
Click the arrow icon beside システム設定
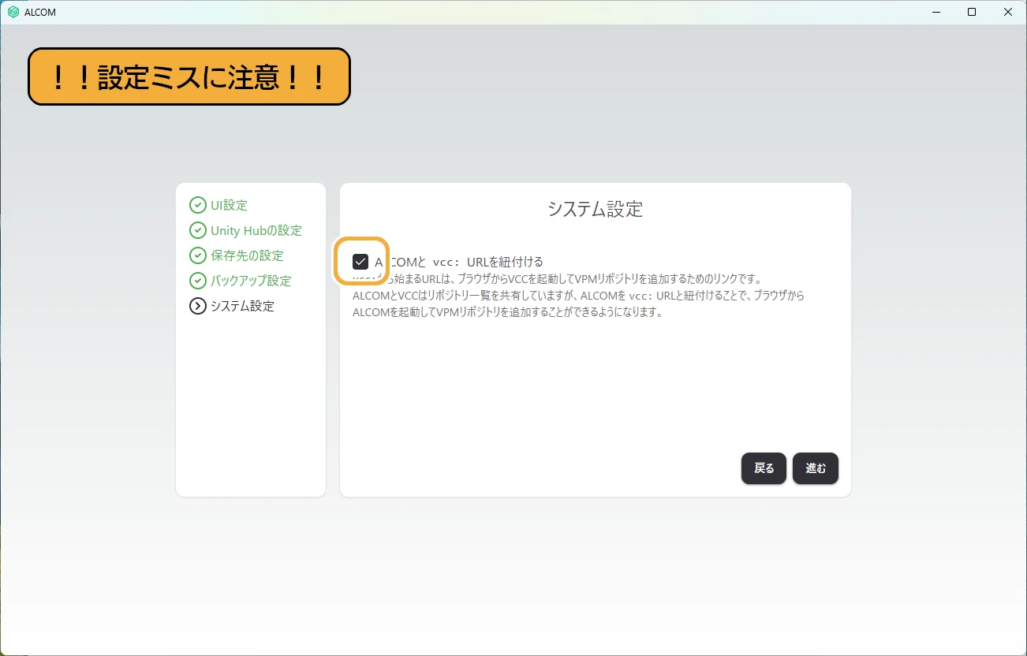[197, 306]
